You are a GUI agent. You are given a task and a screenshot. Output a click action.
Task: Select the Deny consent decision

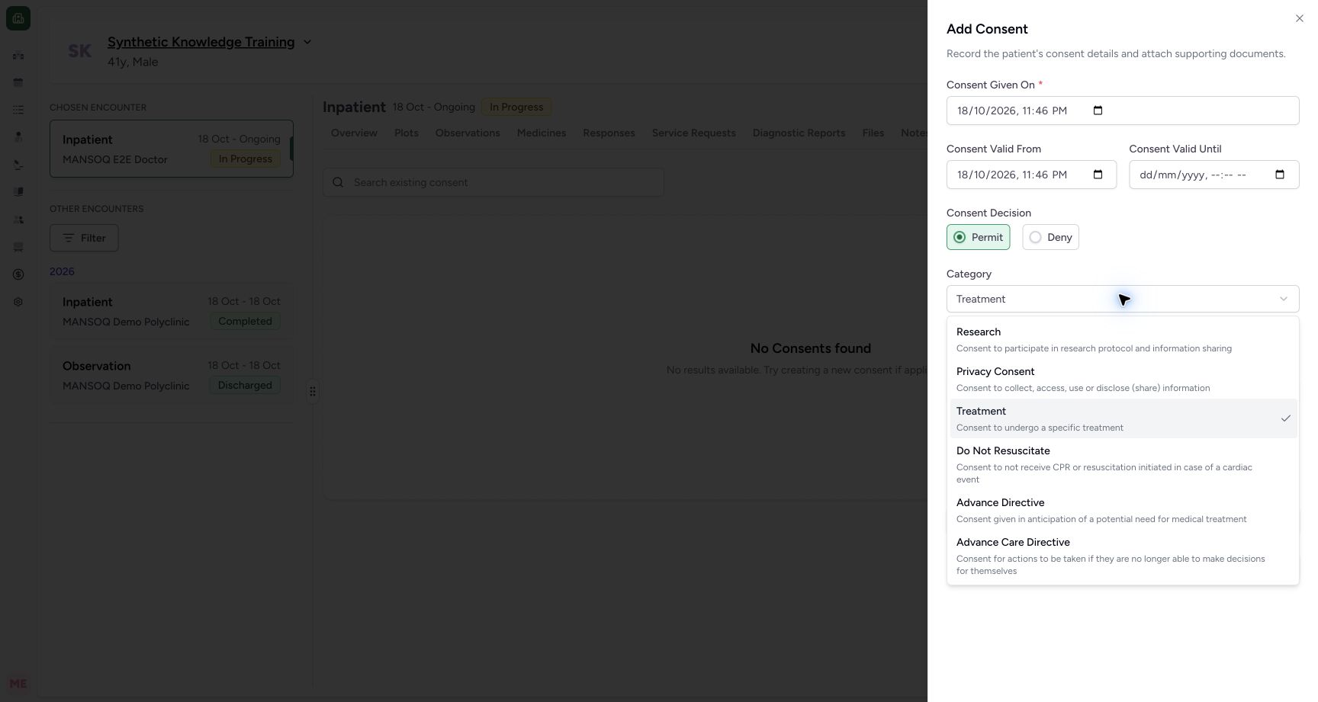tap(1050, 237)
